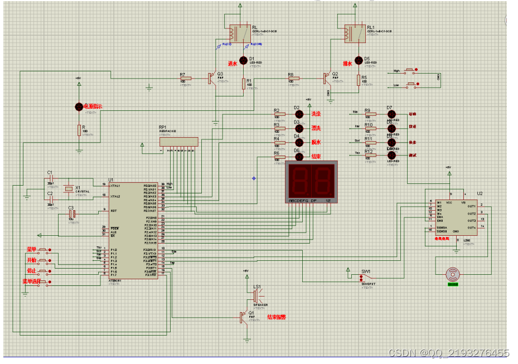This screenshot has width=518, height=364.
Task: Click the D1 LED next to 进水
Action: tap(243, 60)
